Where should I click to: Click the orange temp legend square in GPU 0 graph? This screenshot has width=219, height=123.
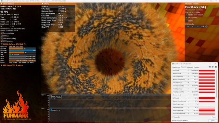(51, 96)
